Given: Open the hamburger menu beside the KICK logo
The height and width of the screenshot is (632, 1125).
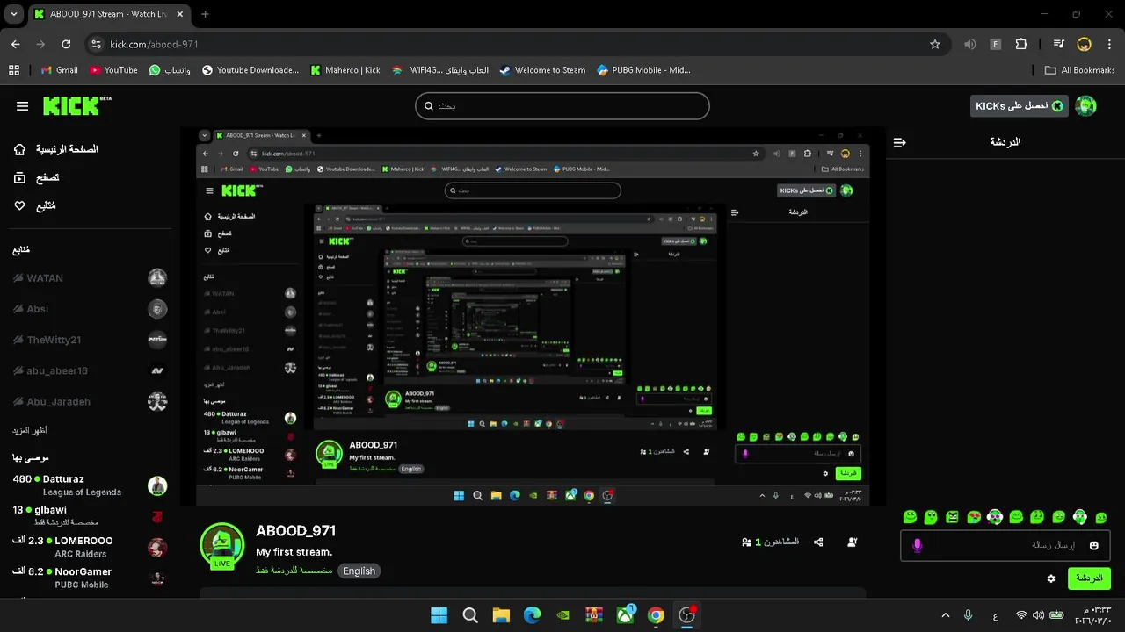Looking at the screenshot, I should [22, 106].
